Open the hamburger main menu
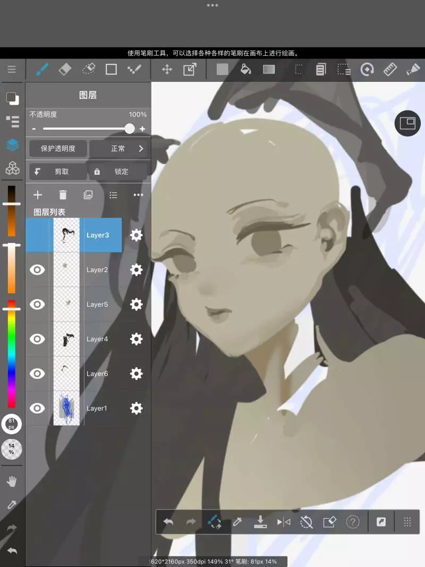Image resolution: width=425 pixels, height=567 pixels. (x=11, y=69)
